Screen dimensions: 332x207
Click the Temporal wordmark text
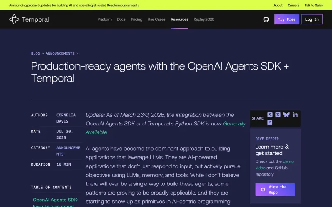(x=36, y=19)
